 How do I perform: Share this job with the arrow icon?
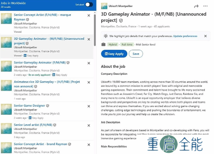(x=196, y=6)
